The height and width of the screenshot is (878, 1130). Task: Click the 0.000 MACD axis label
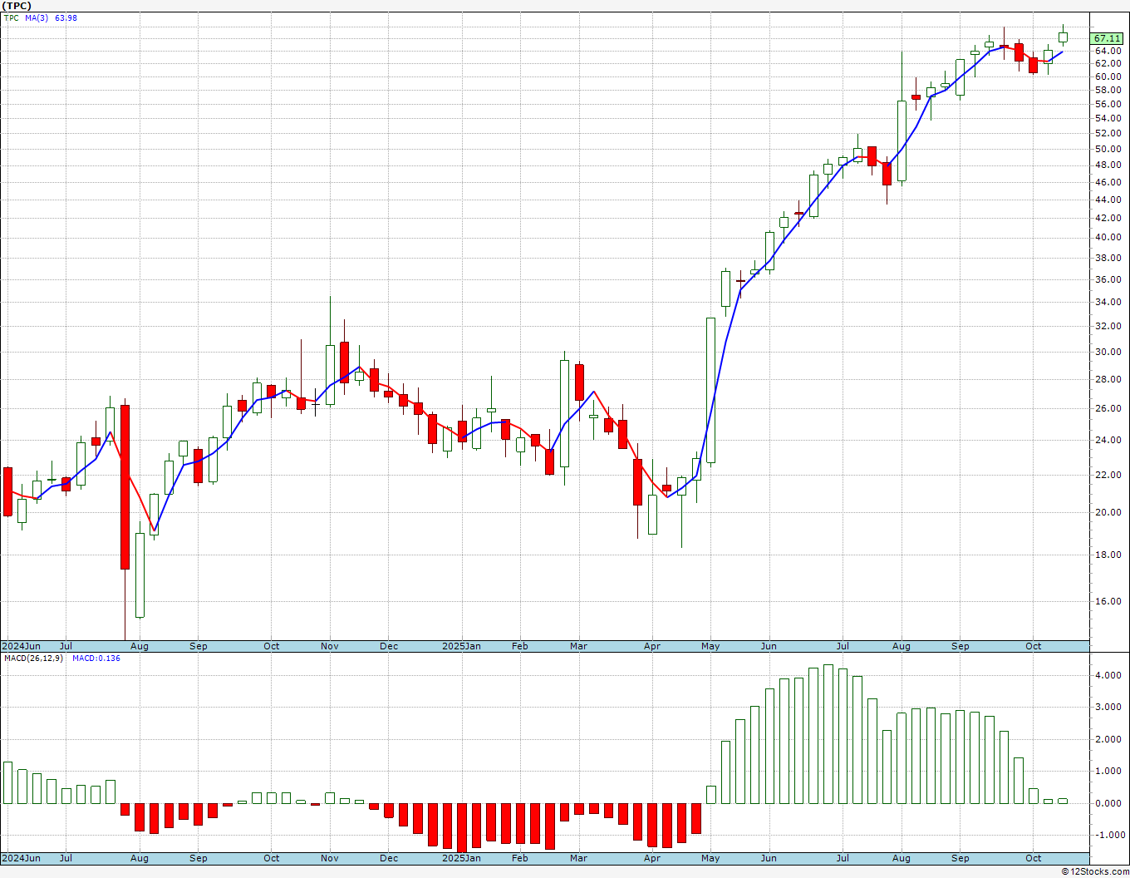click(1109, 803)
